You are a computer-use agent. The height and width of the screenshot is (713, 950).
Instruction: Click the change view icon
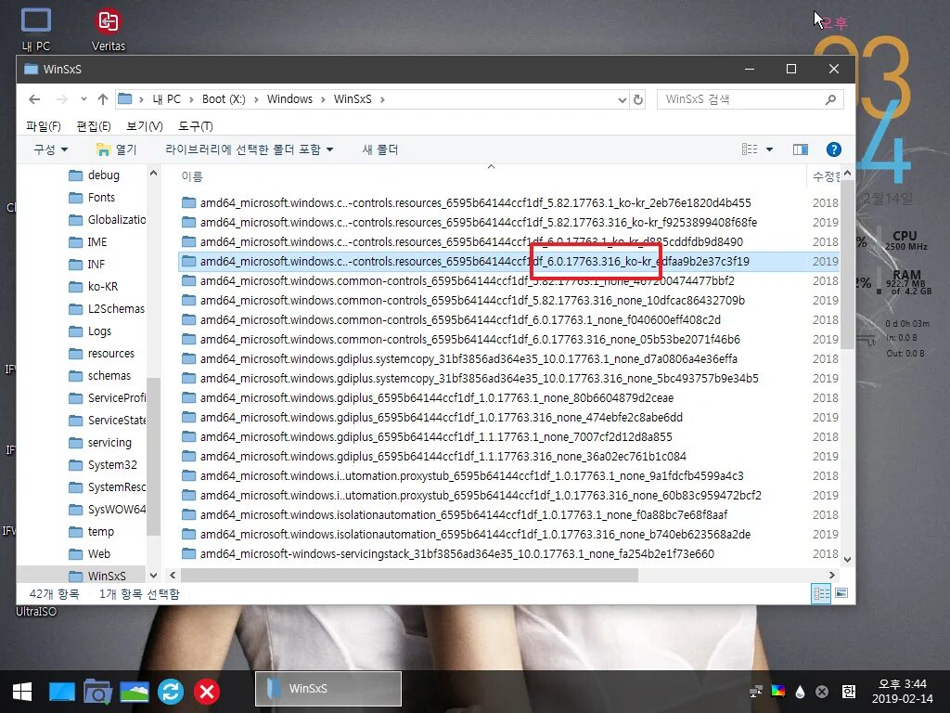click(x=750, y=149)
